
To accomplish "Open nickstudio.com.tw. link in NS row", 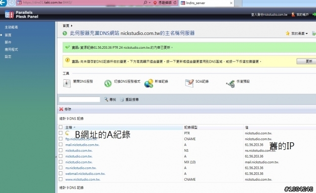I will click(x=79, y=151).
